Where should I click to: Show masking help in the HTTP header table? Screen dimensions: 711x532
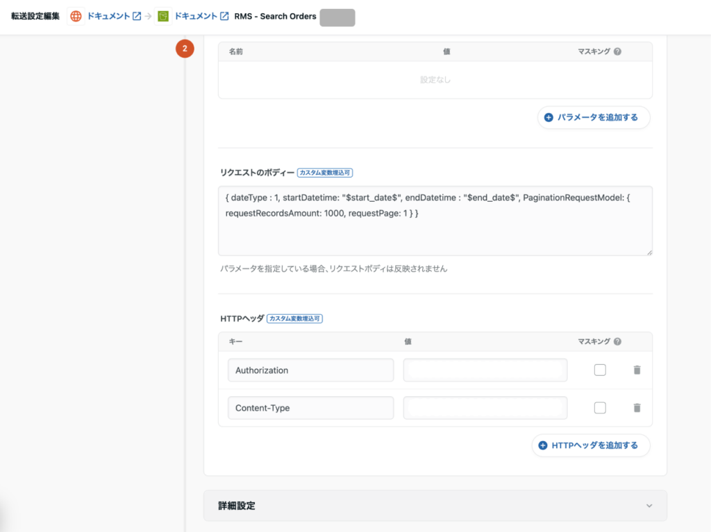[x=617, y=341]
